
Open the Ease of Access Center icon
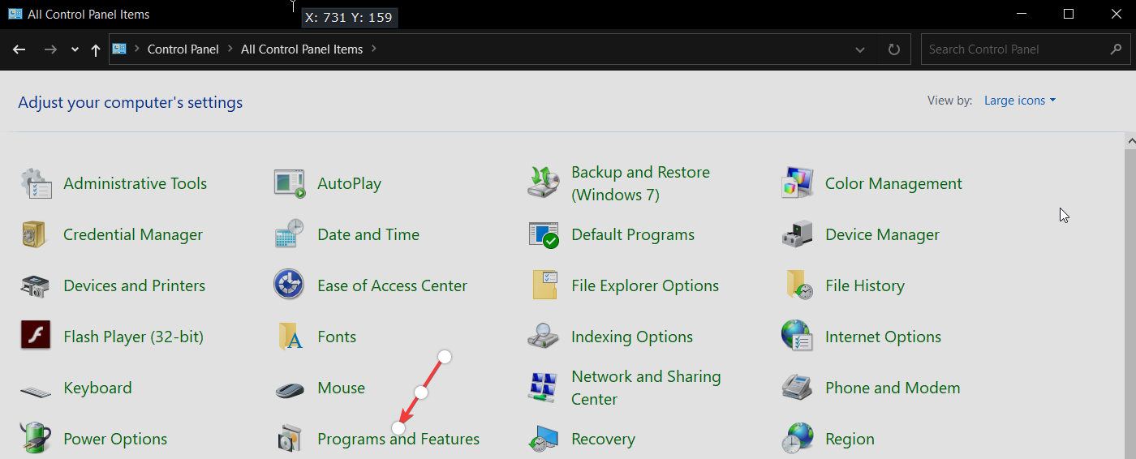[x=290, y=285]
